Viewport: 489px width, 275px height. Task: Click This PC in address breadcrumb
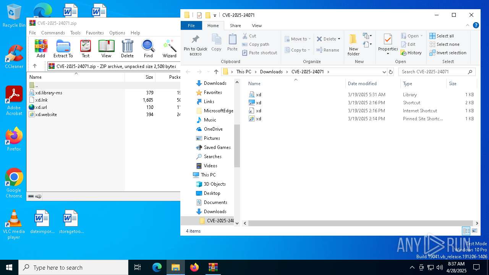pos(244,72)
